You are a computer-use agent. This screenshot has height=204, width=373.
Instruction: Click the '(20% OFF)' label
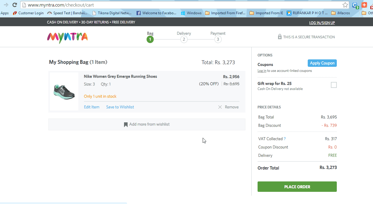209,84
